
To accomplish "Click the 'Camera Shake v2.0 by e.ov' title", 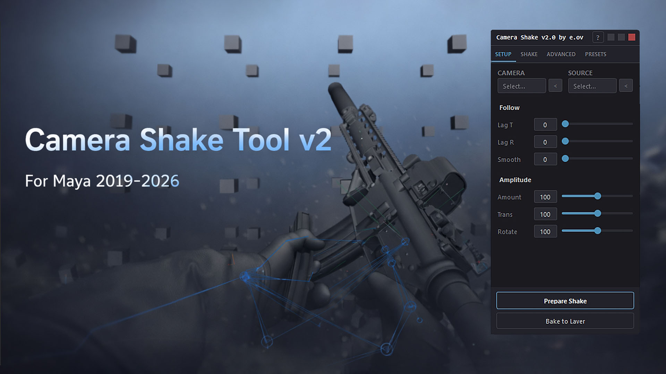I will pos(540,37).
